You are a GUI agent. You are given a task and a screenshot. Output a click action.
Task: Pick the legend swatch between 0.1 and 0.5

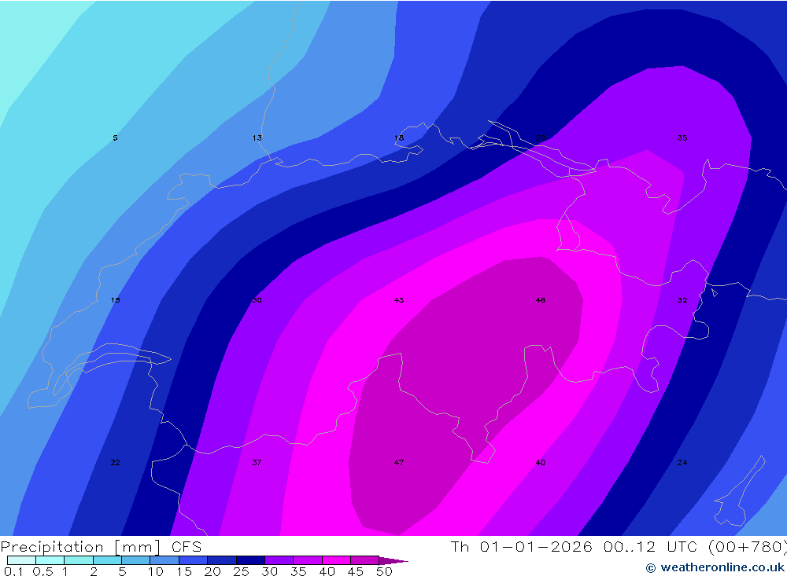(22, 560)
